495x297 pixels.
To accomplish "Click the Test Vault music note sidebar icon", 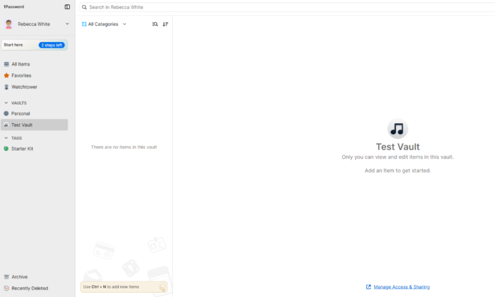I will [6, 125].
